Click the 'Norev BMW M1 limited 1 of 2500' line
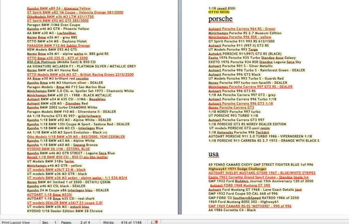Screen dimensions: 349x224 coord(69,182)
